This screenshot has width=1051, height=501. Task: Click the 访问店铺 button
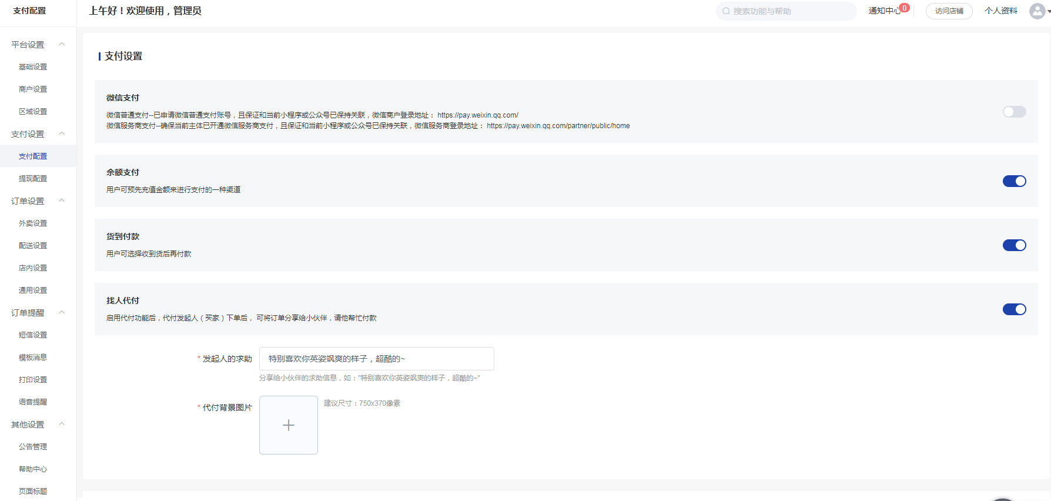pyautogui.click(x=949, y=11)
